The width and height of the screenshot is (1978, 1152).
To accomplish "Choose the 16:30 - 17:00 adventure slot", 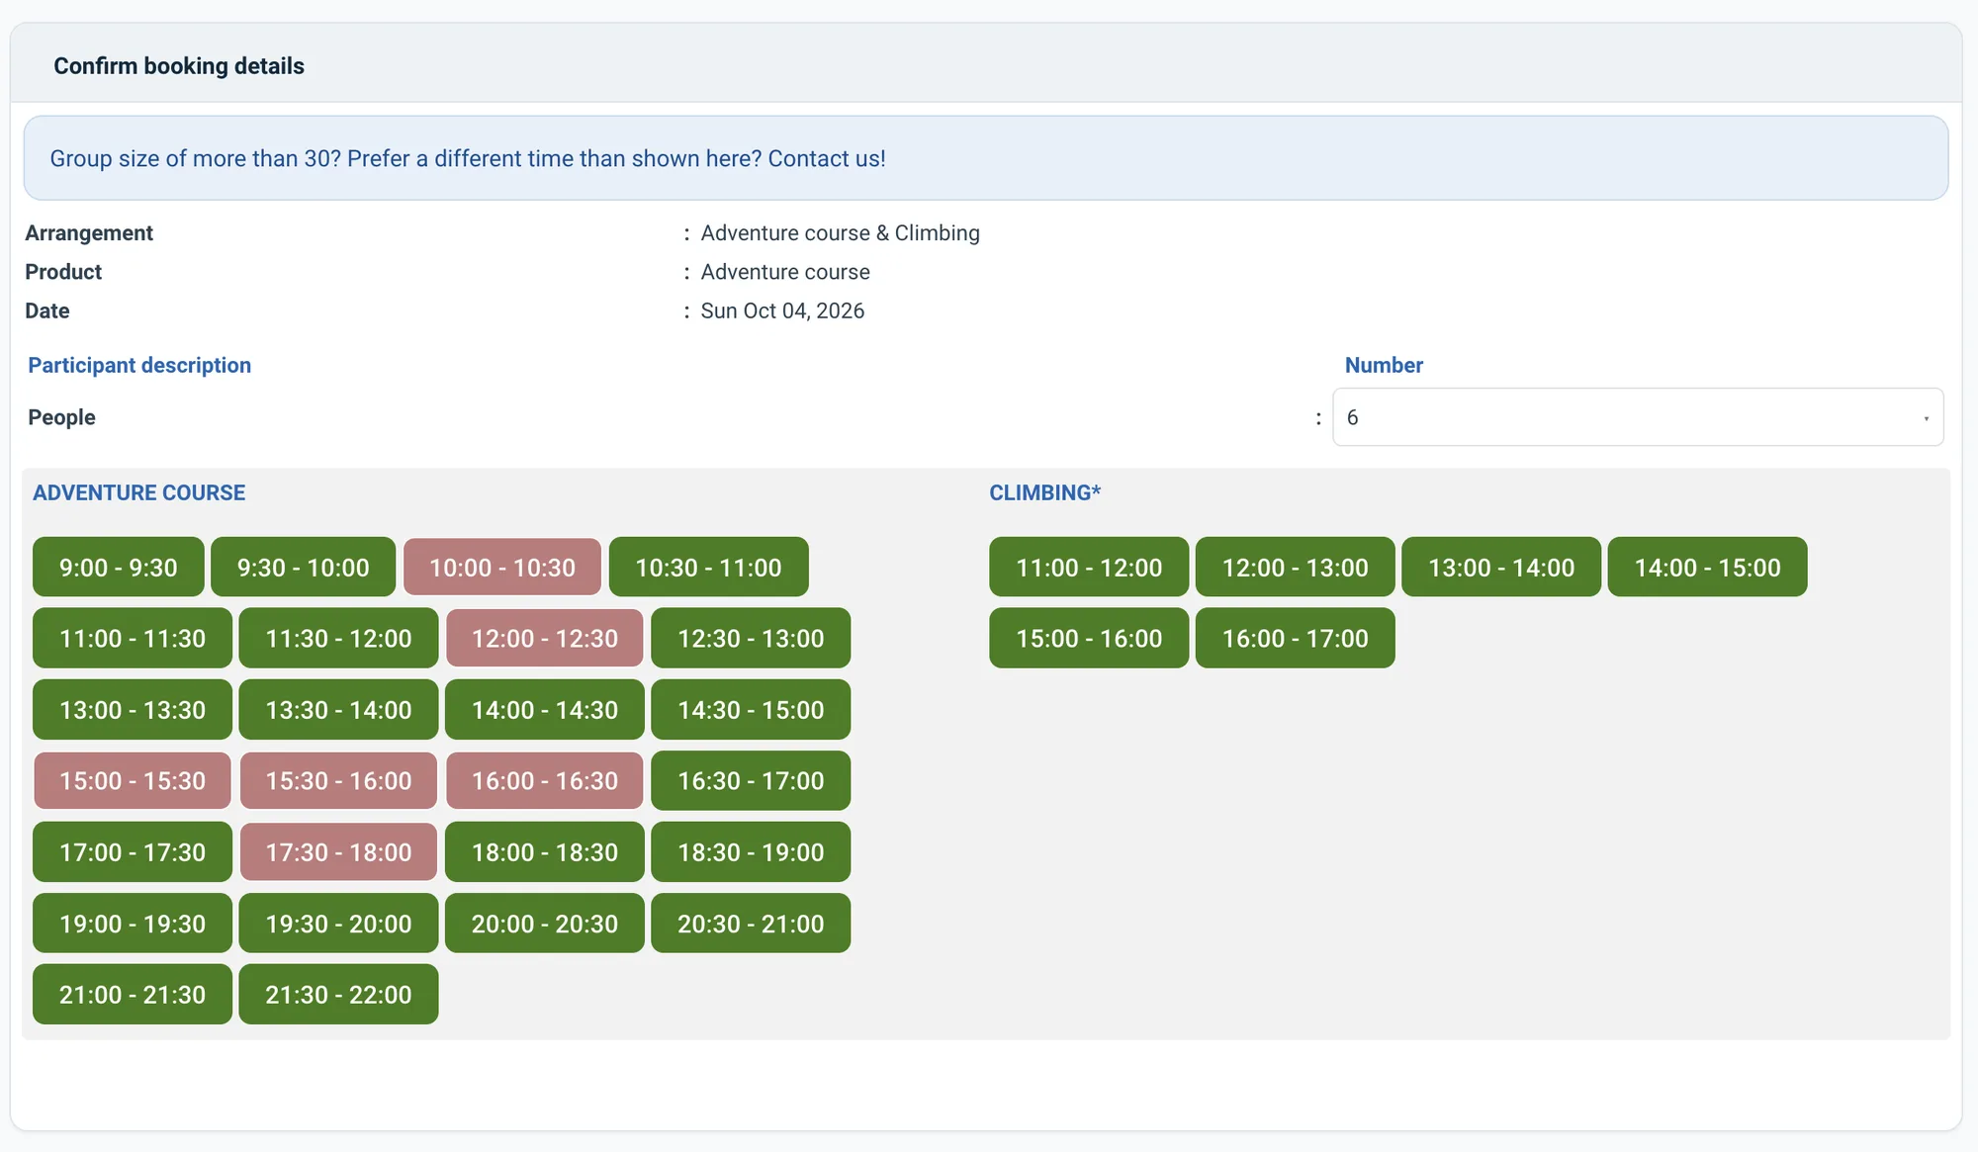I will [x=751, y=781].
